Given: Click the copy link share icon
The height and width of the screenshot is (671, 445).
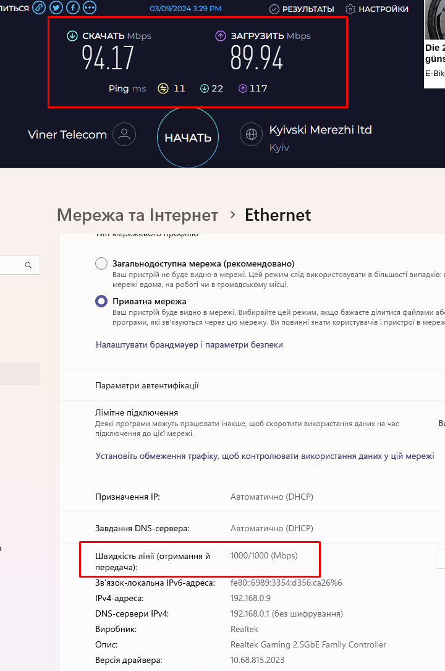Looking at the screenshot, I should point(39,7).
